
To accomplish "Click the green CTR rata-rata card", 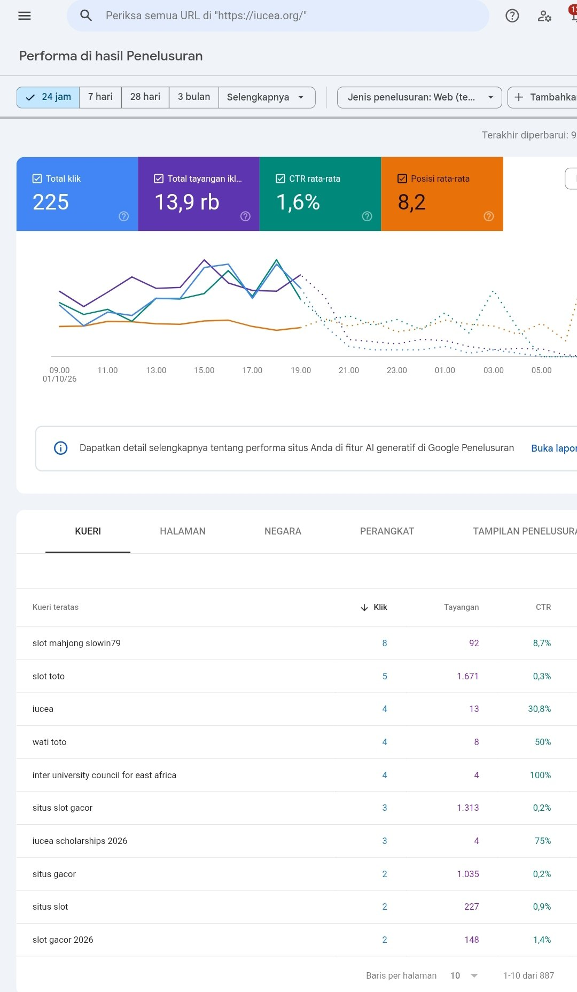I will click(x=320, y=194).
